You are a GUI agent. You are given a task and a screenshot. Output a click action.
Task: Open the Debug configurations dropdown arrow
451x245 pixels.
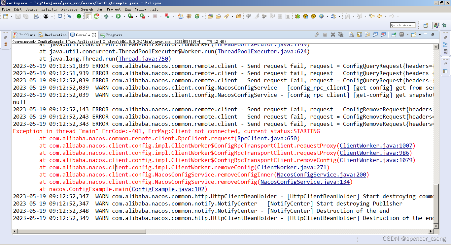(112, 16)
